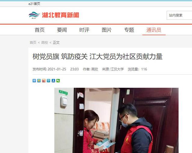Open the article photo of volunteer
The image size is (192, 153).
point(116,120)
